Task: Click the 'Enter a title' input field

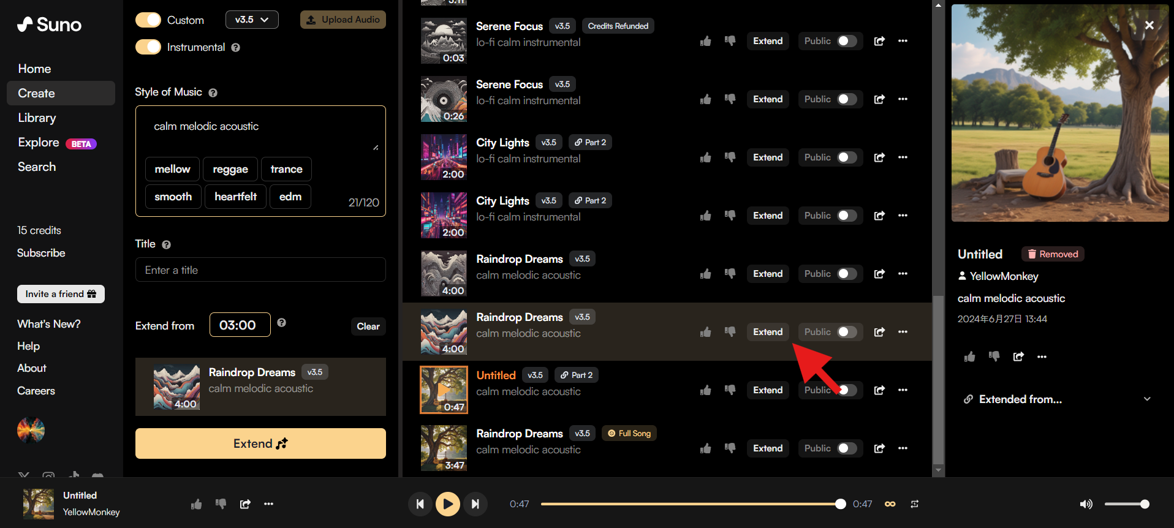Action: pyautogui.click(x=260, y=270)
